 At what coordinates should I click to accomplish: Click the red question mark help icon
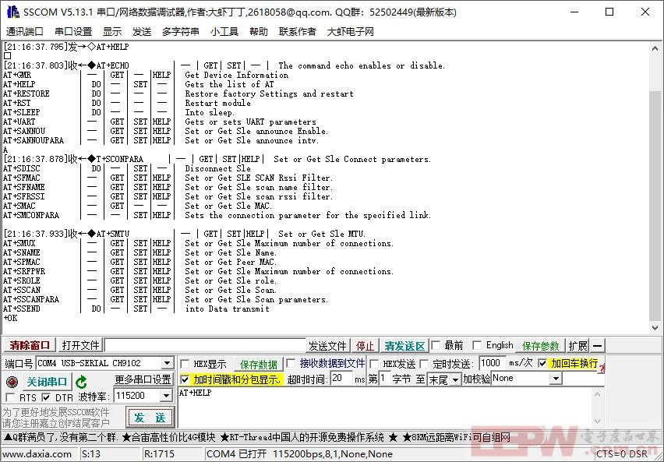point(602,369)
